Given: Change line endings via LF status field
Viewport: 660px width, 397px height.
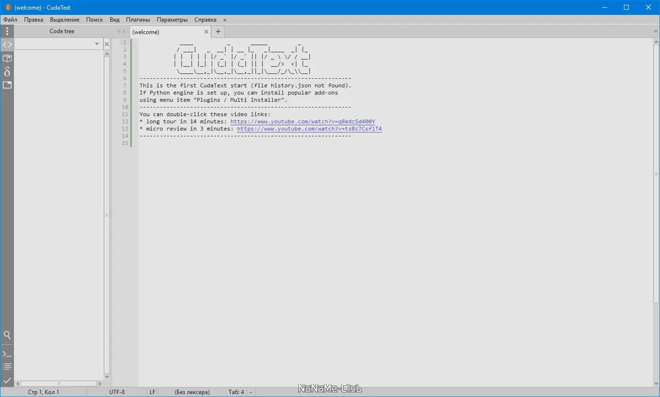Looking at the screenshot, I should pos(152,392).
